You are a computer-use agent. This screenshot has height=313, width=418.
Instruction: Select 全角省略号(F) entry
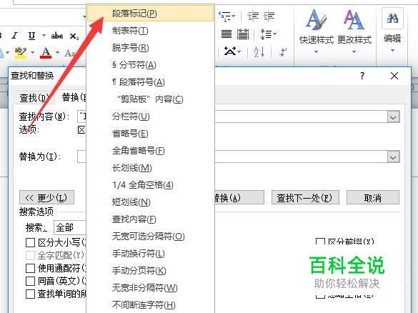pos(151,151)
